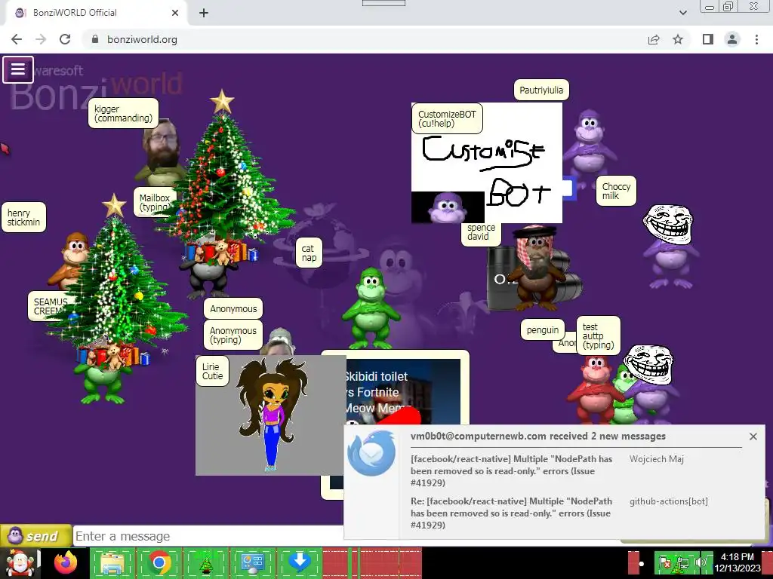This screenshot has height=579, width=773.
Task: Click the spence david name tag
Action: pyautogui.click(x=481, y=232)
